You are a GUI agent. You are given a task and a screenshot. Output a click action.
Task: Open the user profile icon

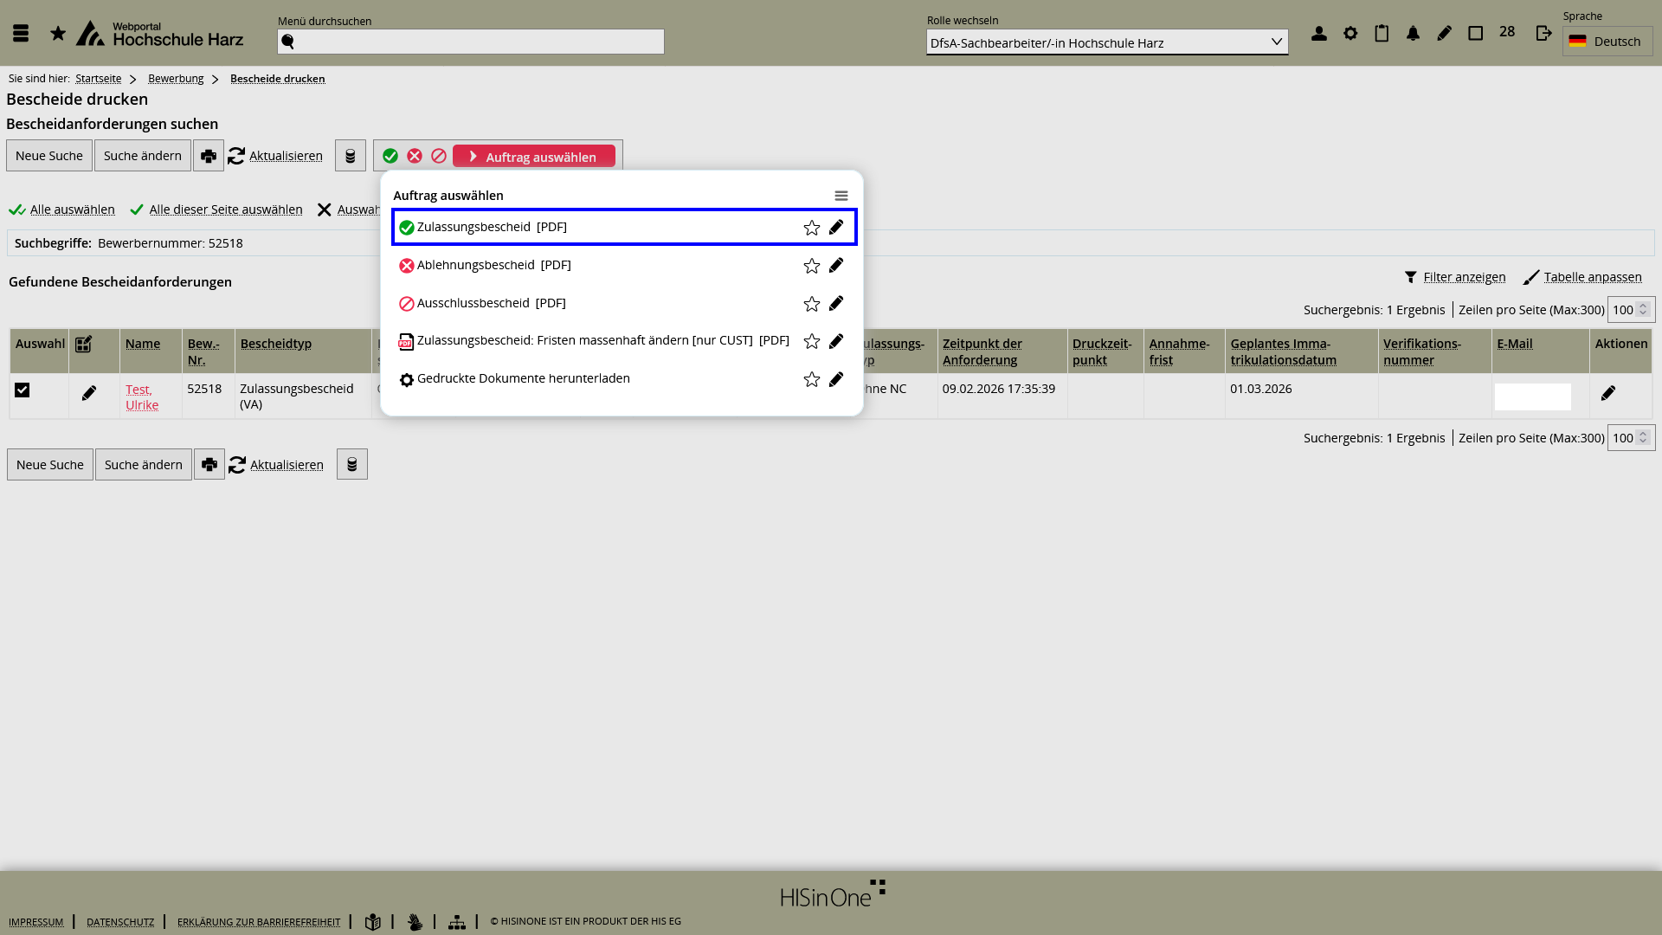[x=1318, y=34]
